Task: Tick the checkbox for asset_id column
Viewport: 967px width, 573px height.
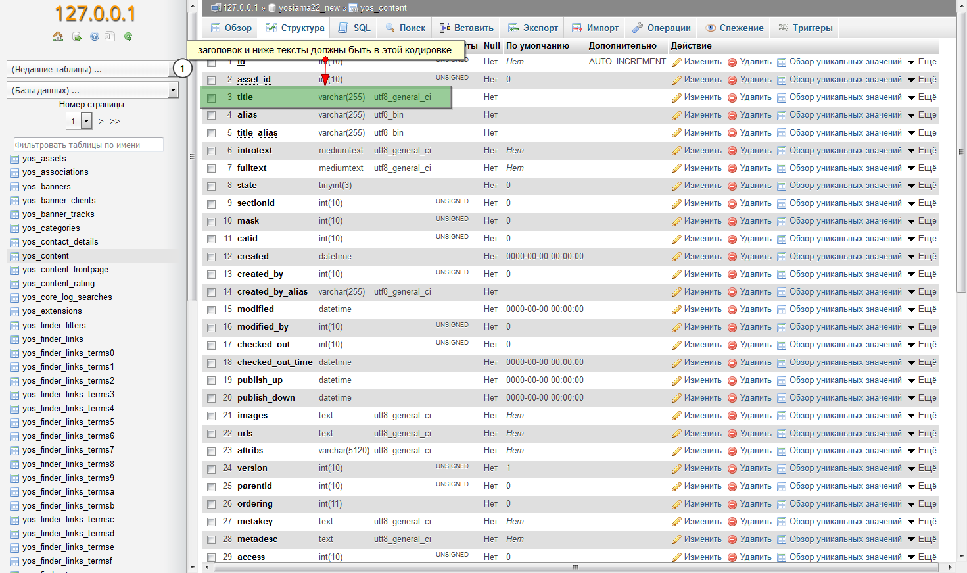Action: tap(211, 80)
